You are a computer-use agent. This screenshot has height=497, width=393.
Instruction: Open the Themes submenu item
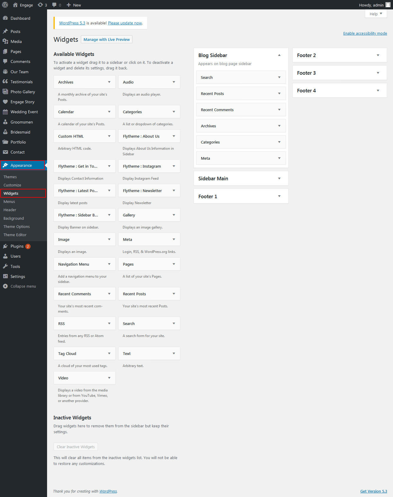(x=10, y=177)
